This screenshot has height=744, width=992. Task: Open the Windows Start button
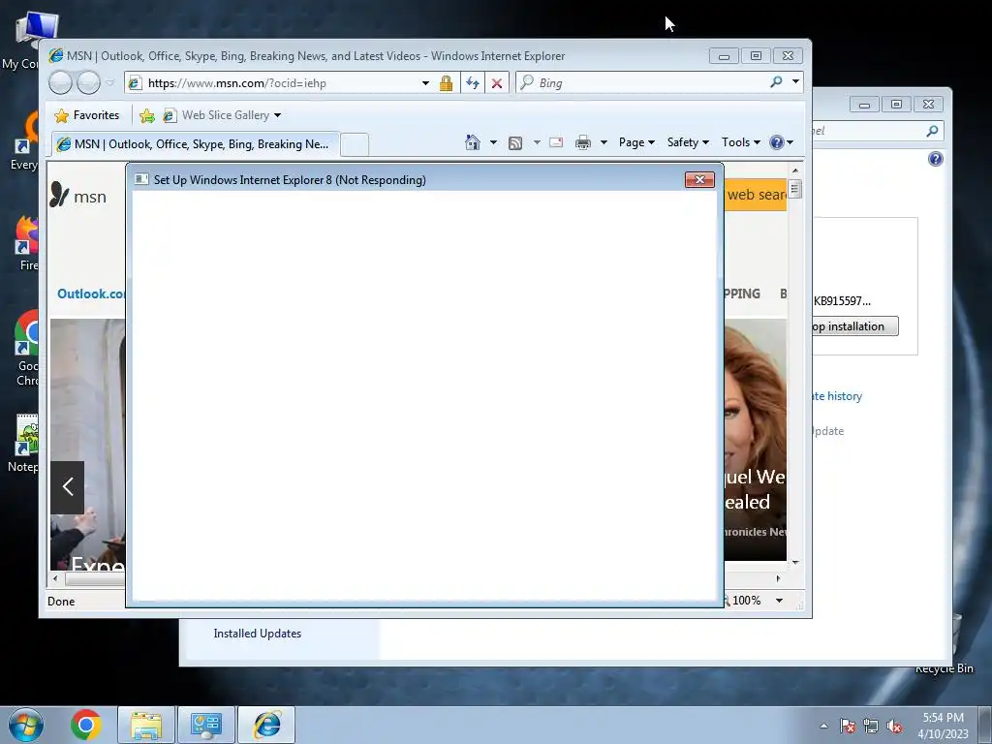coord(26,725)
